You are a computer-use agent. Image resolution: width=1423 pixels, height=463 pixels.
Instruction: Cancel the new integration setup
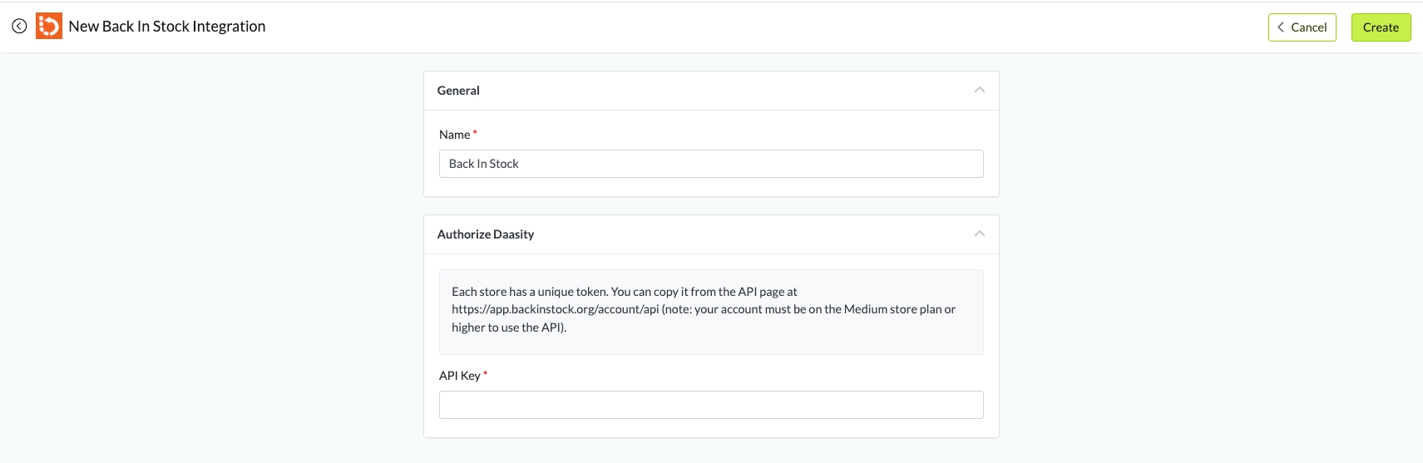(x=1302, y=27)
